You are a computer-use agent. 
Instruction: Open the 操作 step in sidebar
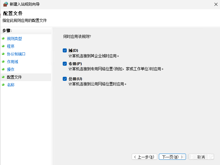point(11,69)
